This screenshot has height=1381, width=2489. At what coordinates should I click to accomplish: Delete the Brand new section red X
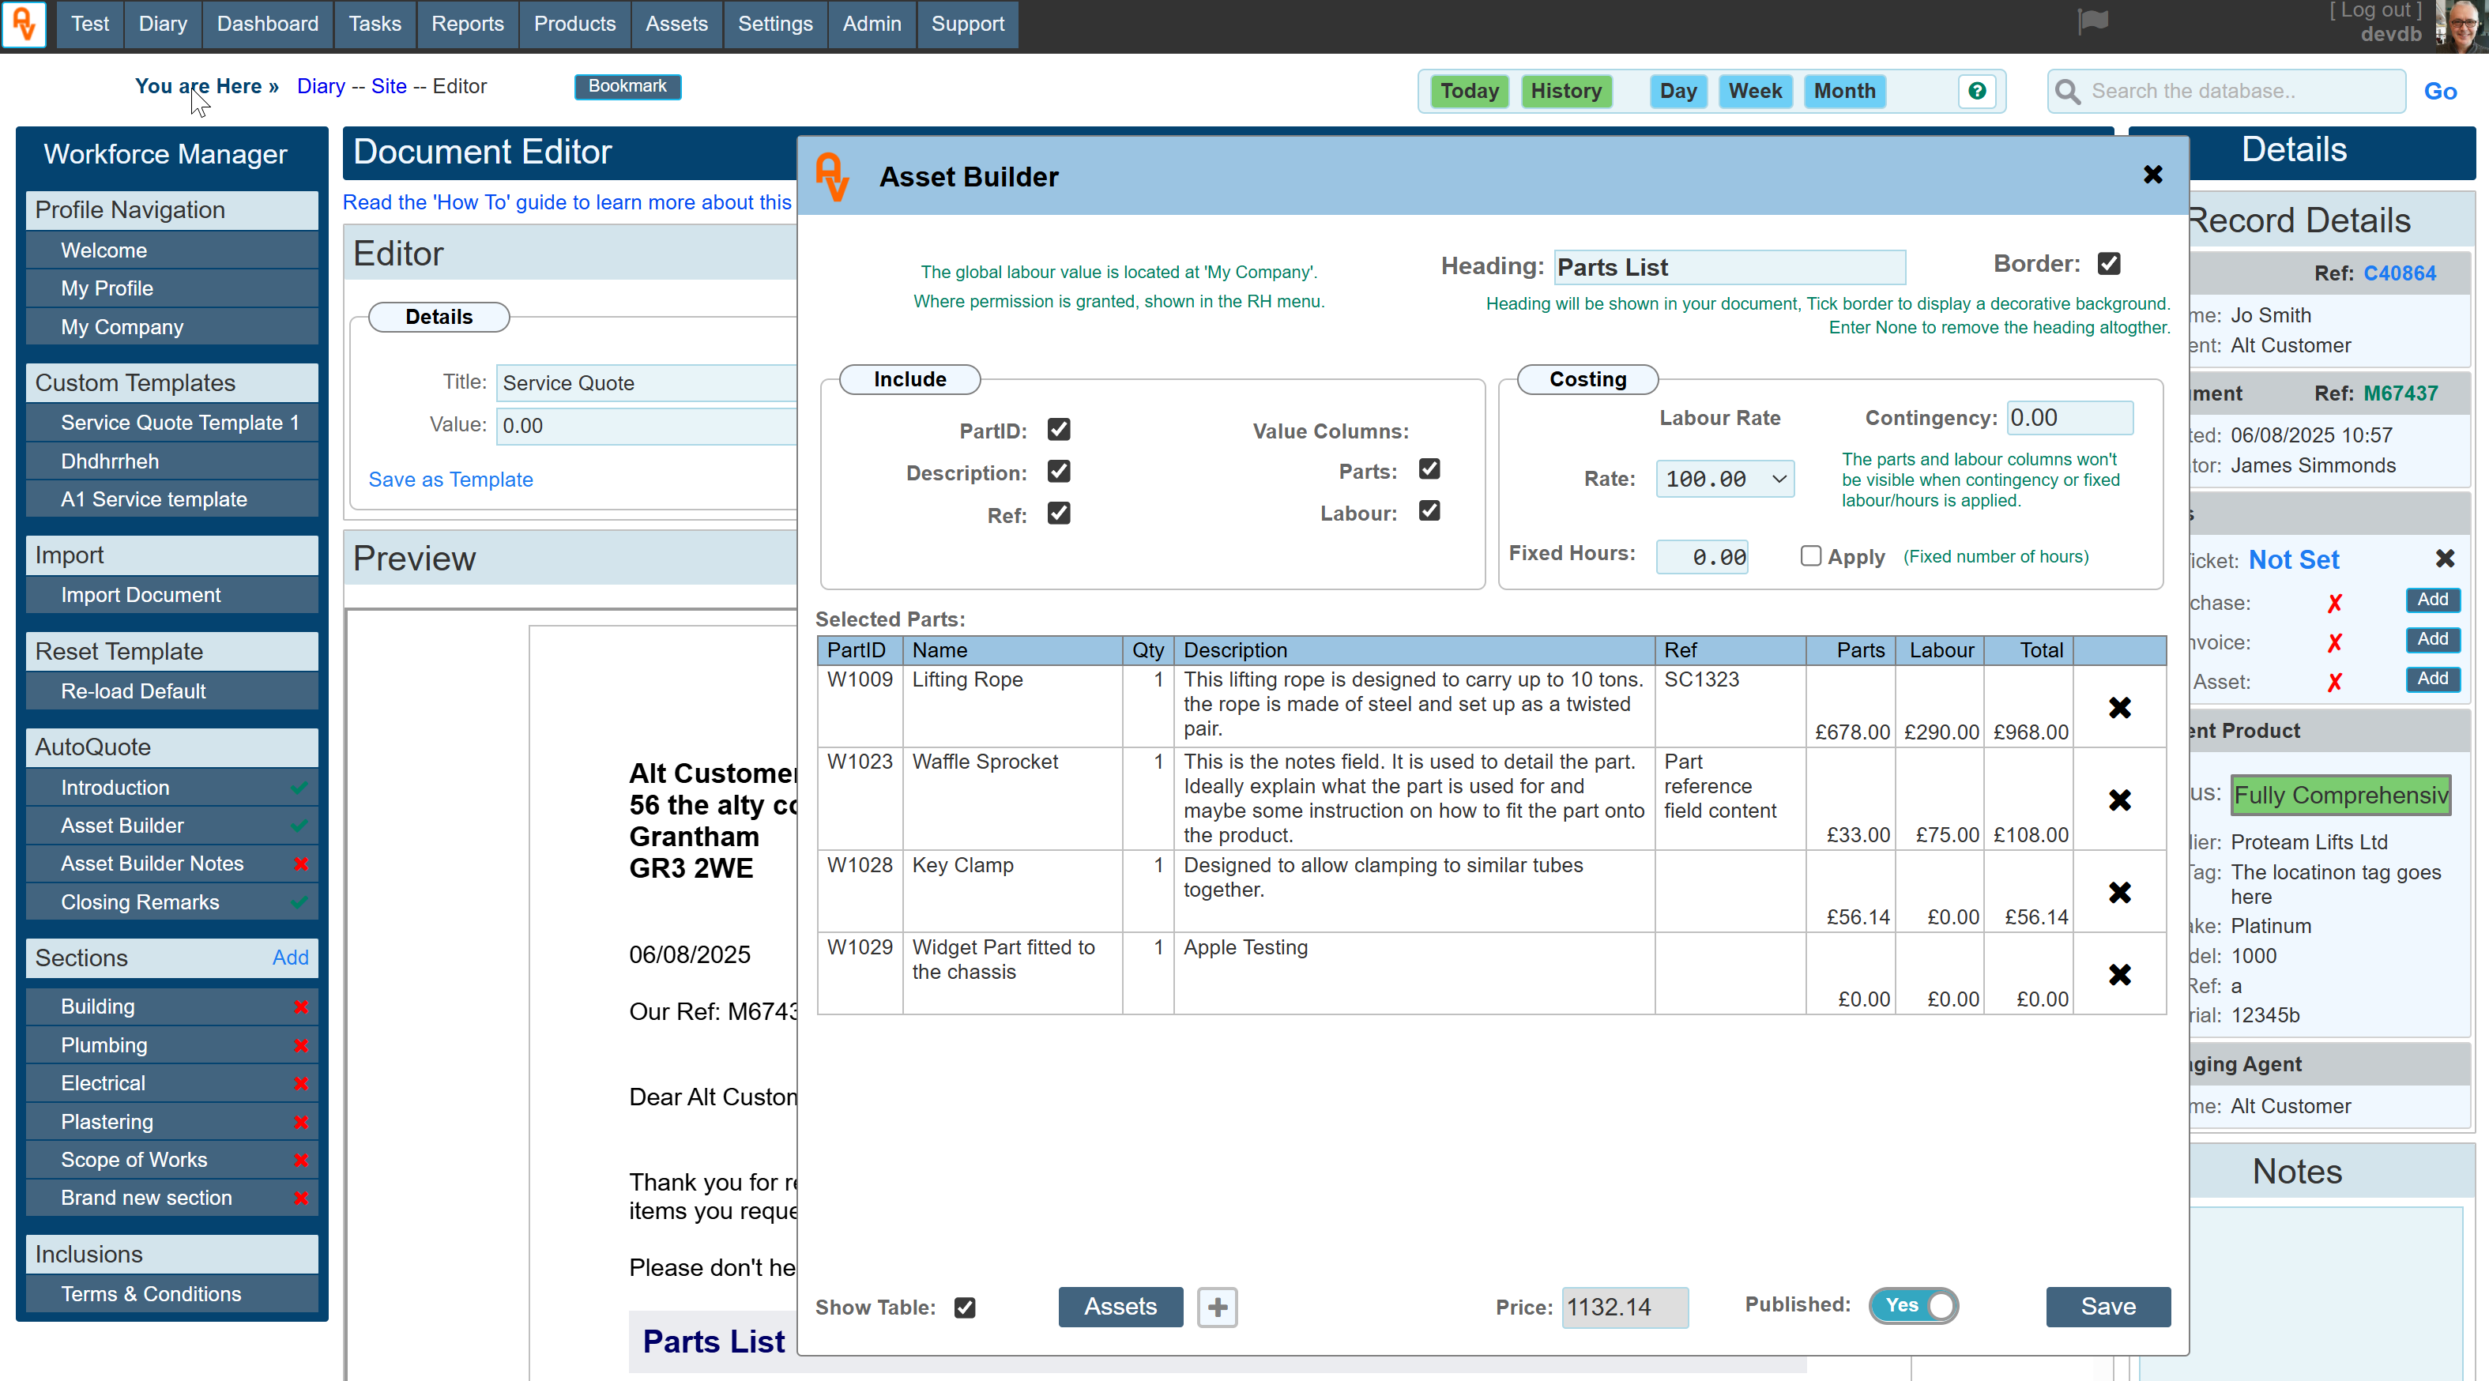tap(300, 1198)
